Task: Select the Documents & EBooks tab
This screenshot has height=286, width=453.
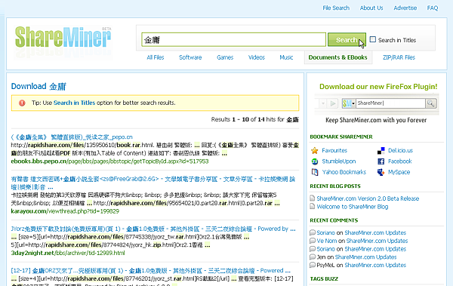Action: [x=338, y=57]
